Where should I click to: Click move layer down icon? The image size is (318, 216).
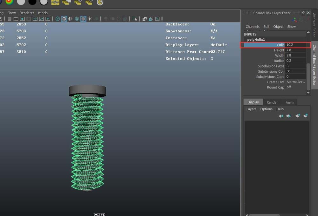(x=288, y=116)
